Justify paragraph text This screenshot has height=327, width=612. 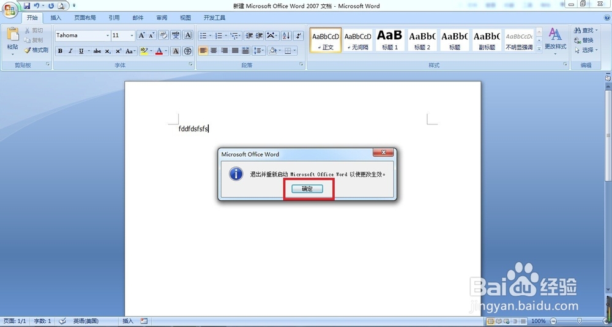(x=235, y=51)
